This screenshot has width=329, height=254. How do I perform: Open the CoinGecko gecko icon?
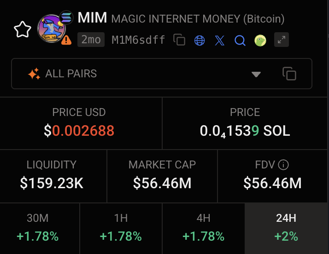click(260, 40)
